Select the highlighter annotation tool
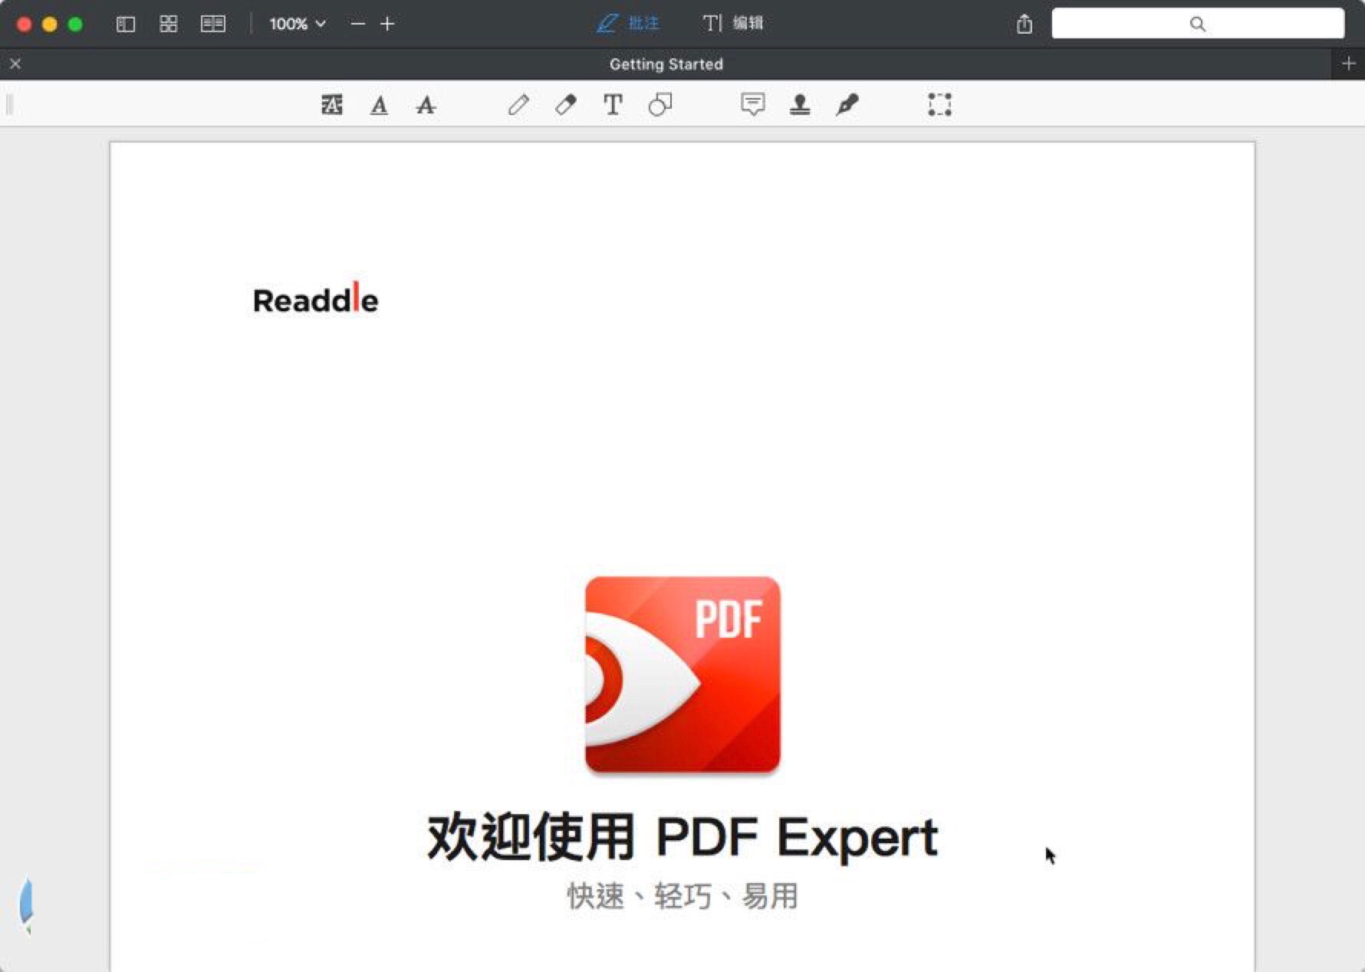Image resolution: width=1365 pixels, height=972 pixels. 331,104
